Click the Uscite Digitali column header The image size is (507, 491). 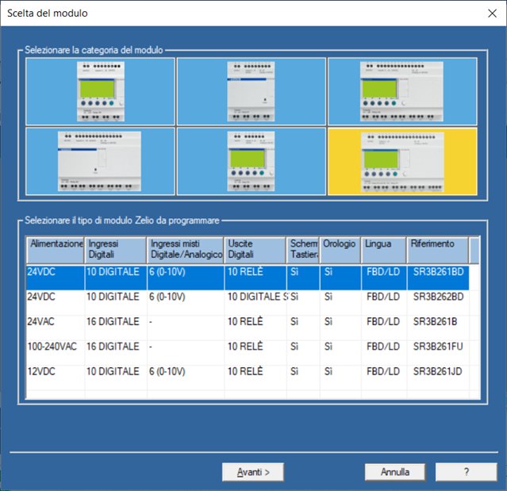[x=255, y=250]
